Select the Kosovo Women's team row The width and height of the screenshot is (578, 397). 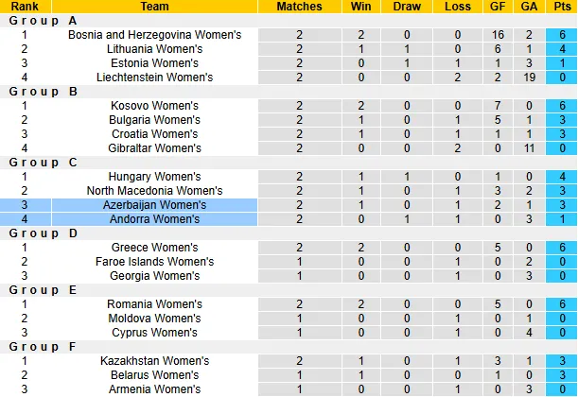point(155,106)
